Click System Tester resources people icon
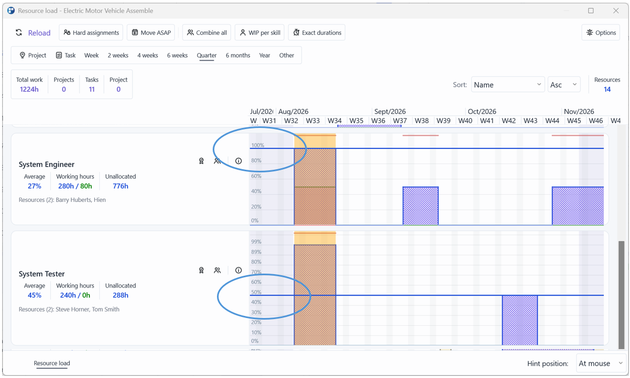 click(217, 270)
